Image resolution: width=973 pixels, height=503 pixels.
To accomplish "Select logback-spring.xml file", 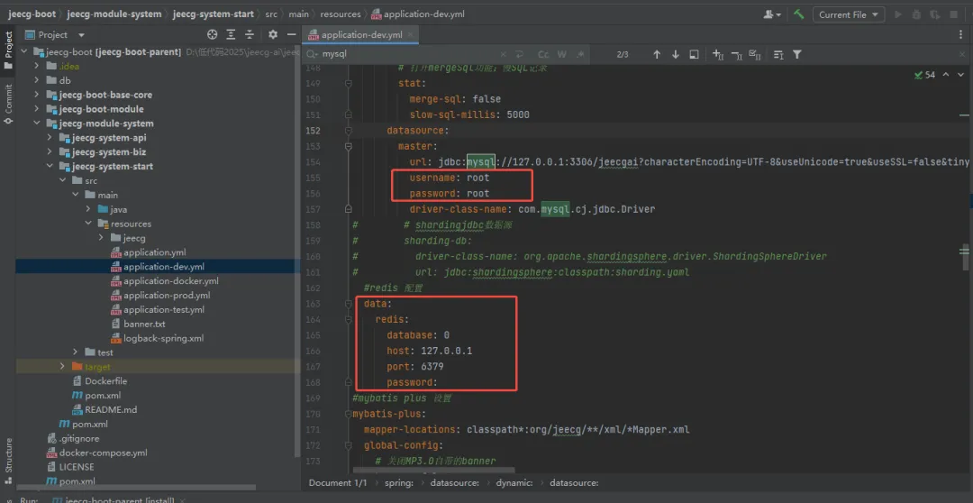I will [x=163, y=338].
